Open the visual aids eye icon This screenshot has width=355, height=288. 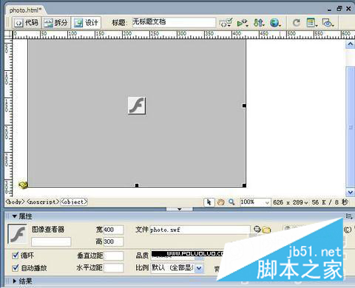click(328, 23)
